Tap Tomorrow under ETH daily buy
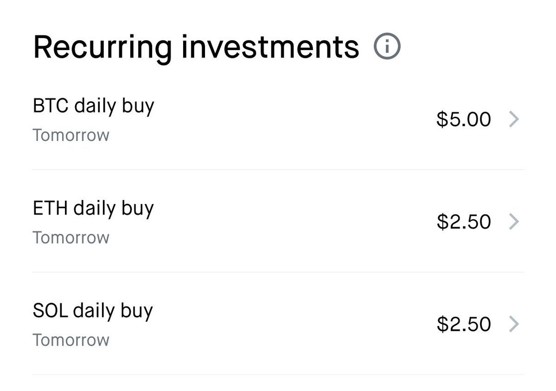 [71, 238]
